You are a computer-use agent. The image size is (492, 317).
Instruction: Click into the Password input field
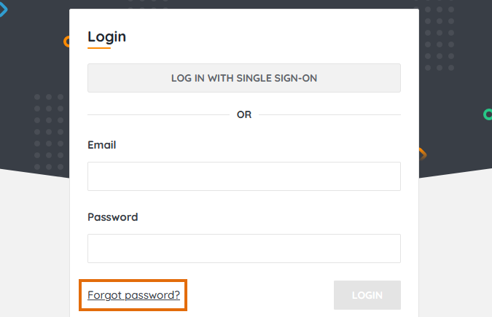(x=243, y=248)
